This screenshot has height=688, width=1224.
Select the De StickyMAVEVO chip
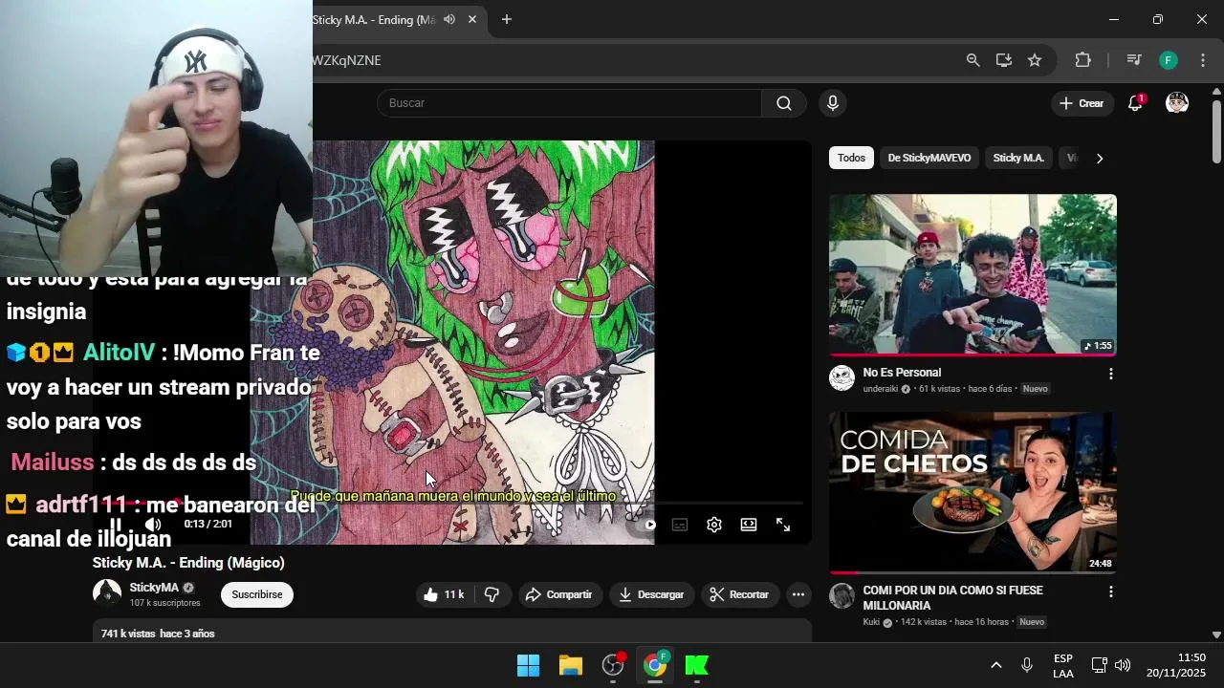929,158
